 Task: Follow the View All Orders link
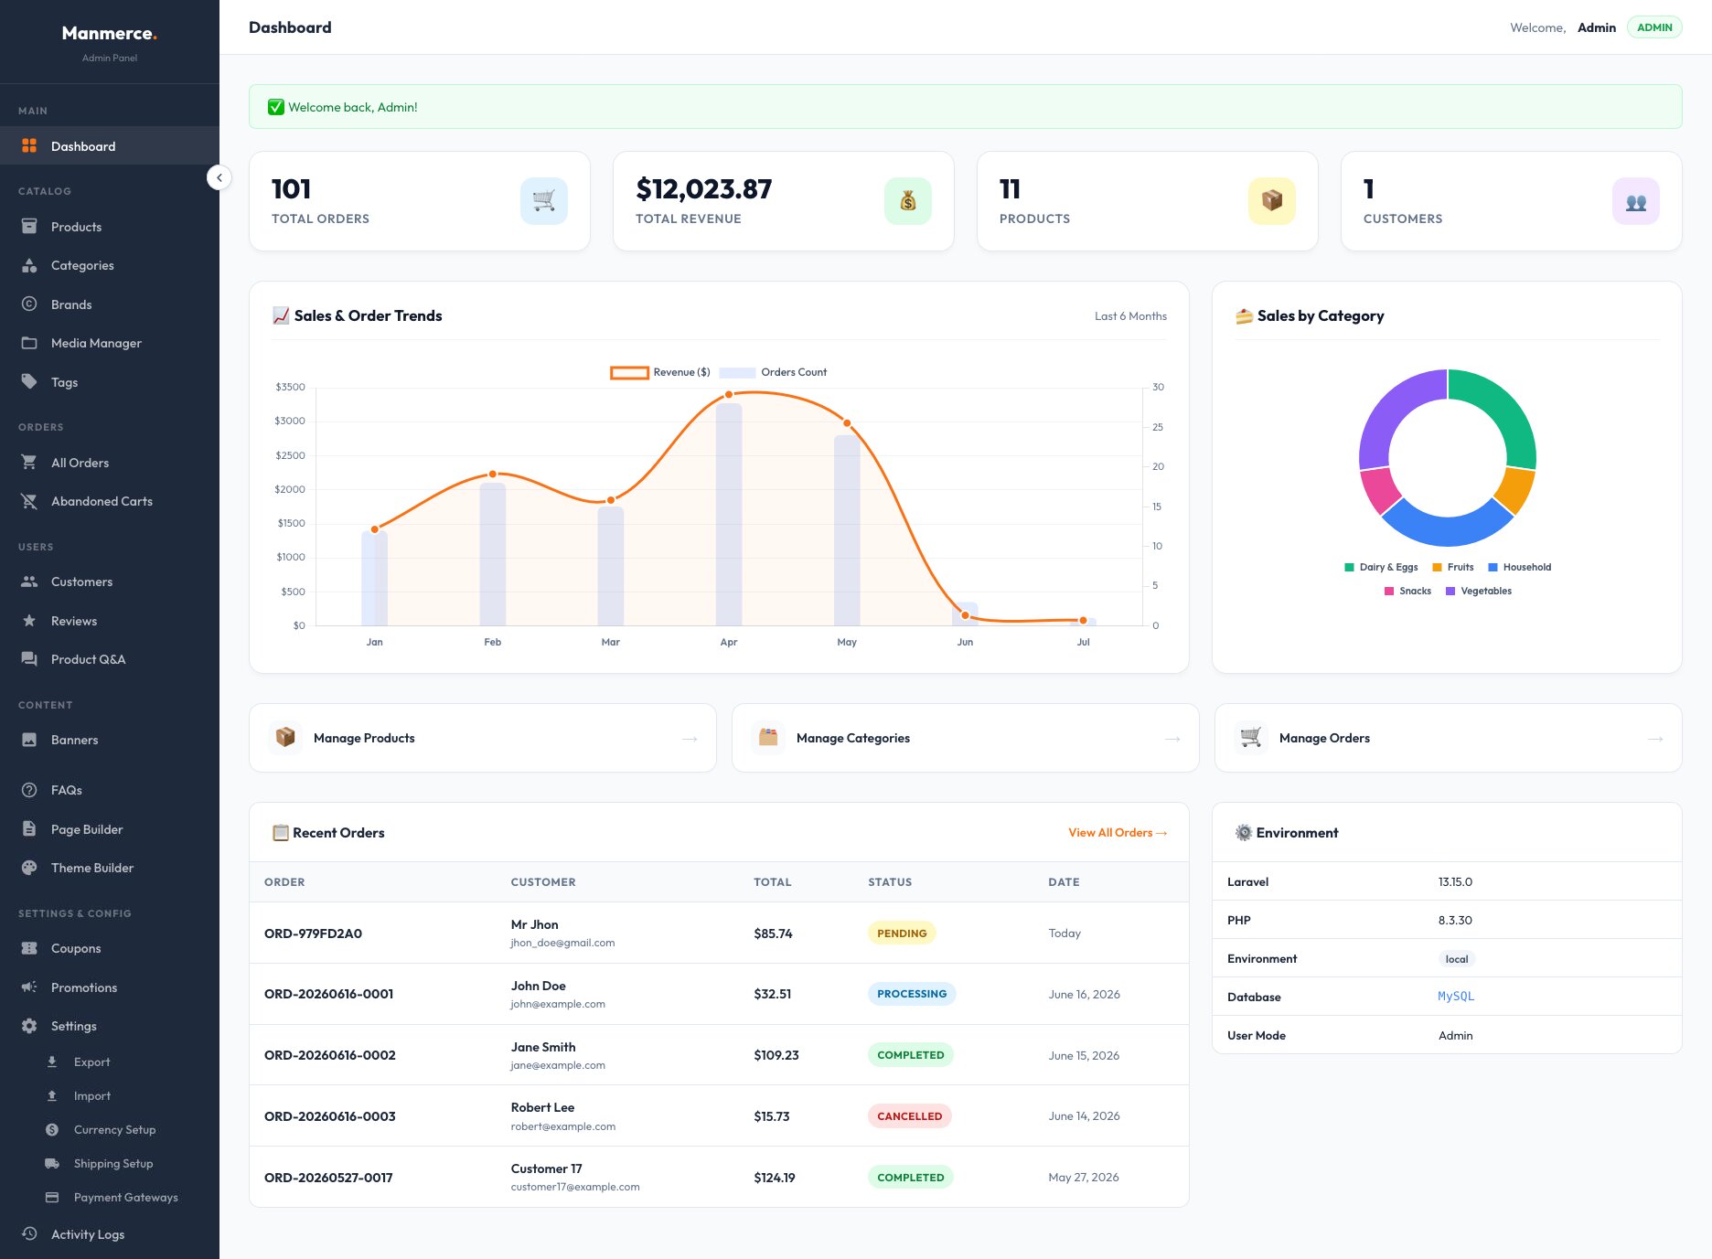pos(1118,833)
